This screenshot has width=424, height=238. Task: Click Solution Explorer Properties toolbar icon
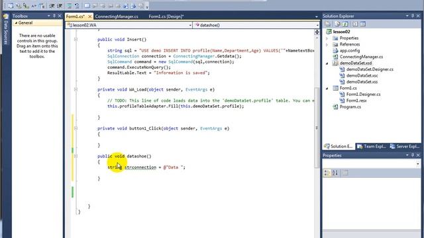tap(328, 24)
